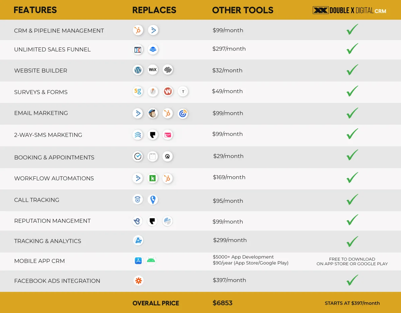Screen dimensions: 401x313
Task: Click the pink envelope icon in SMS row
Action: click(x=167, y=135)
